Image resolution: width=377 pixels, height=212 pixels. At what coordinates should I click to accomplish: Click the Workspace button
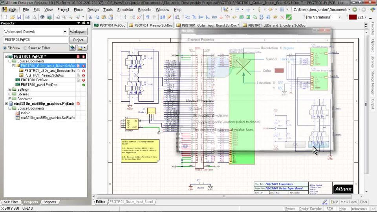tap(78, 32)
